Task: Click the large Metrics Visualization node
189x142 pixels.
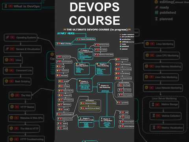Action: point(167,127)
